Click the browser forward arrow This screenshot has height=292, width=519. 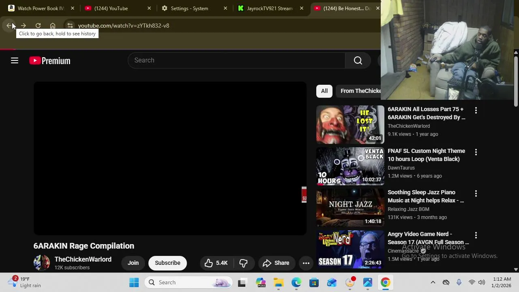[24, 26]
